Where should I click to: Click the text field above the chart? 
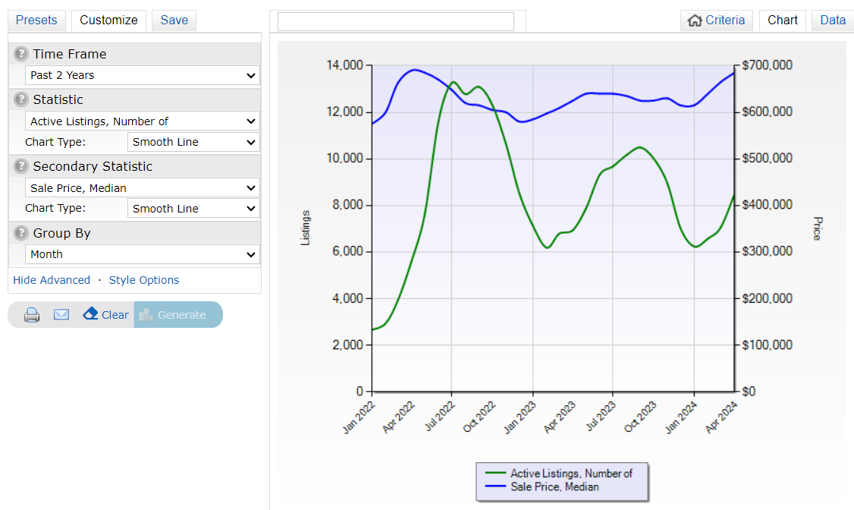click(395, 21)
